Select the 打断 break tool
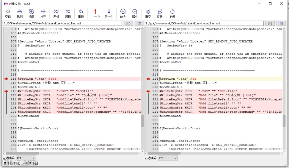 [x=31, y=14]
